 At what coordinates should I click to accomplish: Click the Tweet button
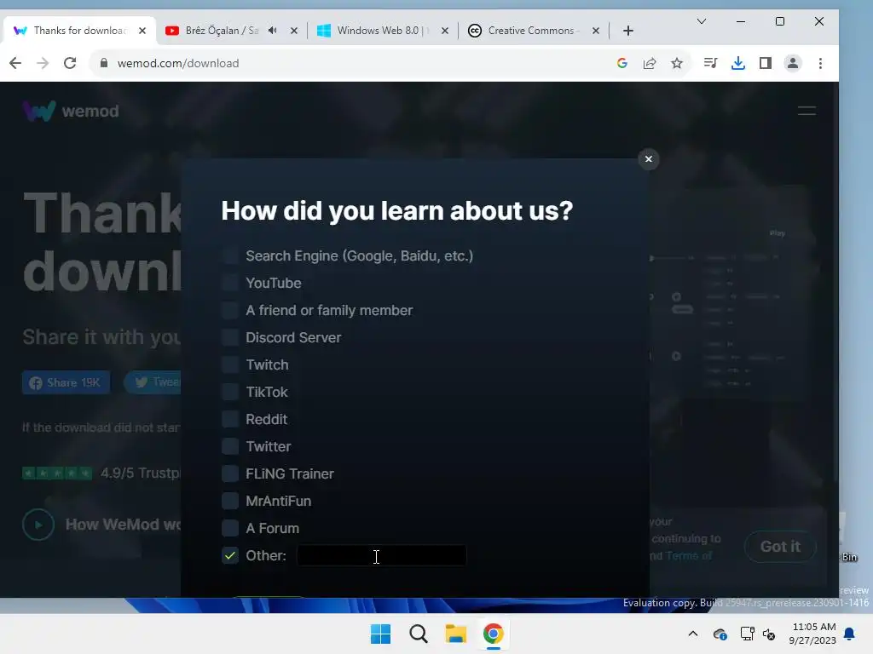pos(153,382)
